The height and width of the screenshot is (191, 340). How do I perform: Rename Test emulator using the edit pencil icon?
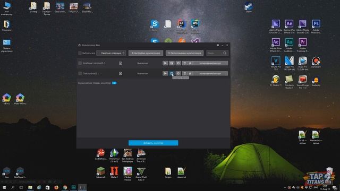(121, 73)
